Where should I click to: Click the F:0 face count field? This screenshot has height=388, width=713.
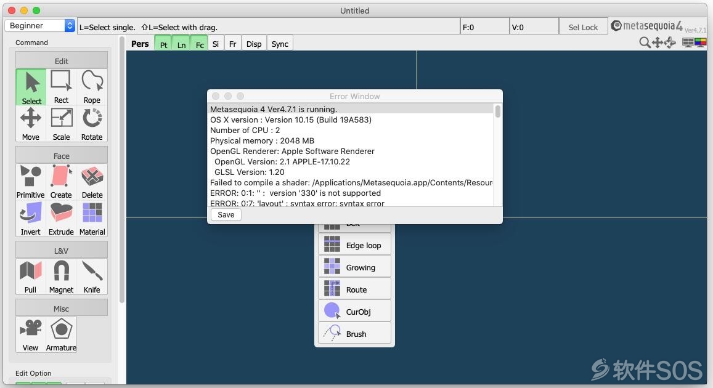(485, 27)
